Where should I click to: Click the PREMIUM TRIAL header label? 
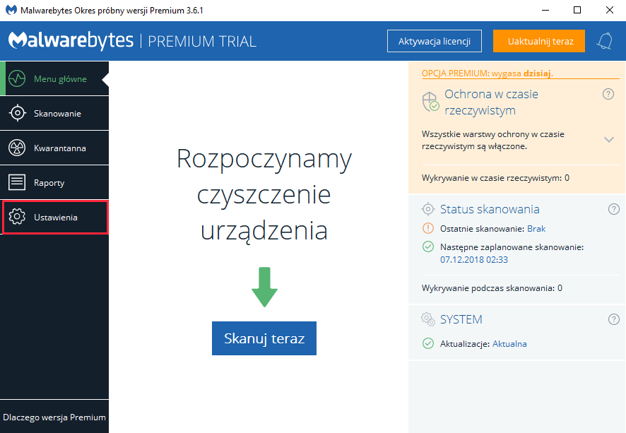[x=202, y=42]
